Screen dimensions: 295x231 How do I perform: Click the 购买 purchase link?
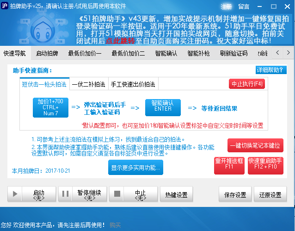click(x=115, y=225)
